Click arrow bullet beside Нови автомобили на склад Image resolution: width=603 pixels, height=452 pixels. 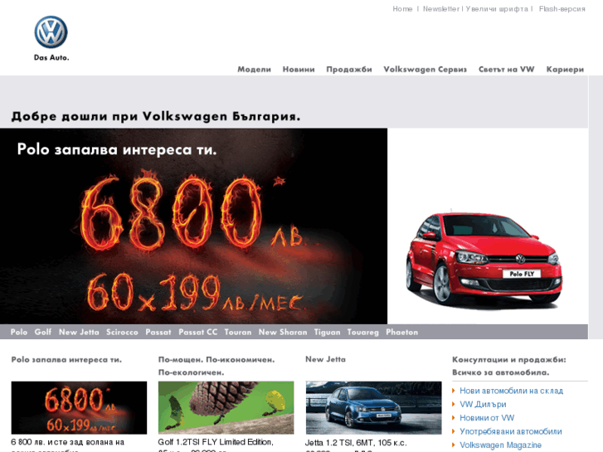[454, 391]
